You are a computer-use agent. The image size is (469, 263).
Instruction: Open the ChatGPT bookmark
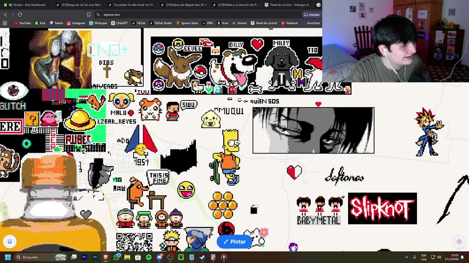pyautogui.click(x=119, y=23)
